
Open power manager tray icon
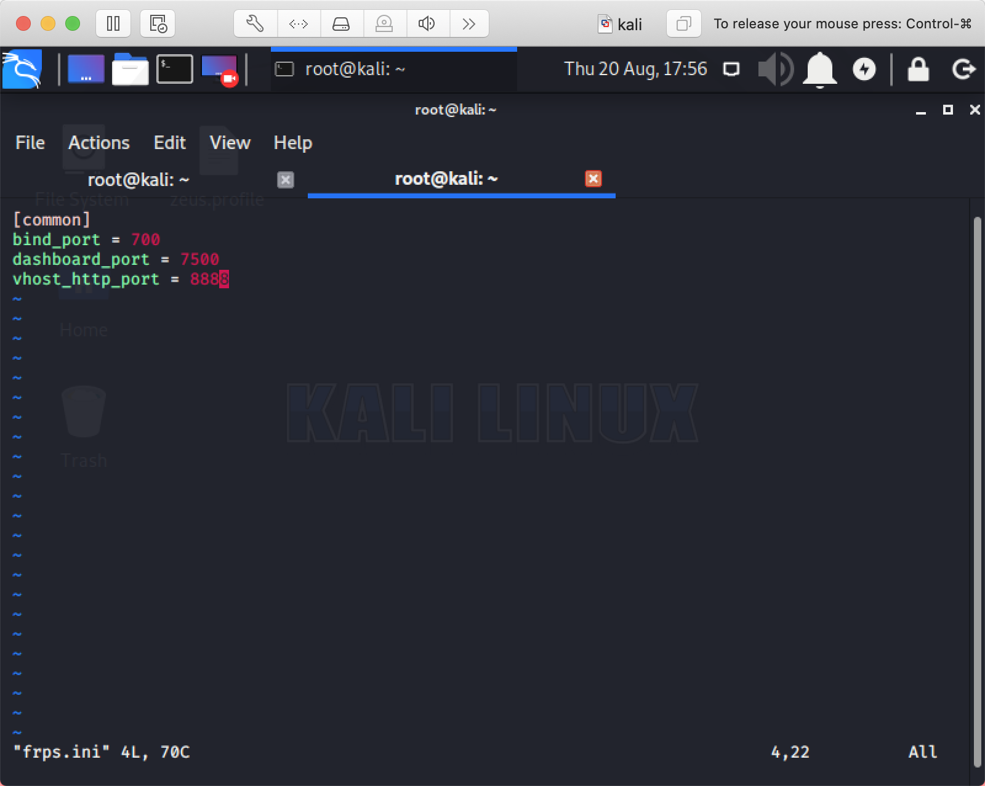(864, 69)
